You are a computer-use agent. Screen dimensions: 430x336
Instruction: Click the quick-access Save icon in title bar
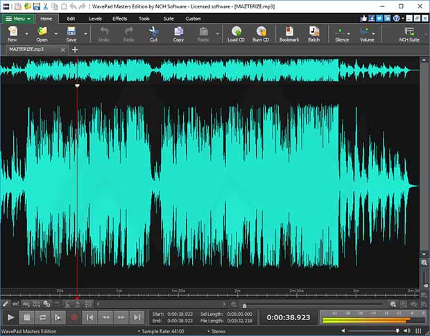pos(37,6)
